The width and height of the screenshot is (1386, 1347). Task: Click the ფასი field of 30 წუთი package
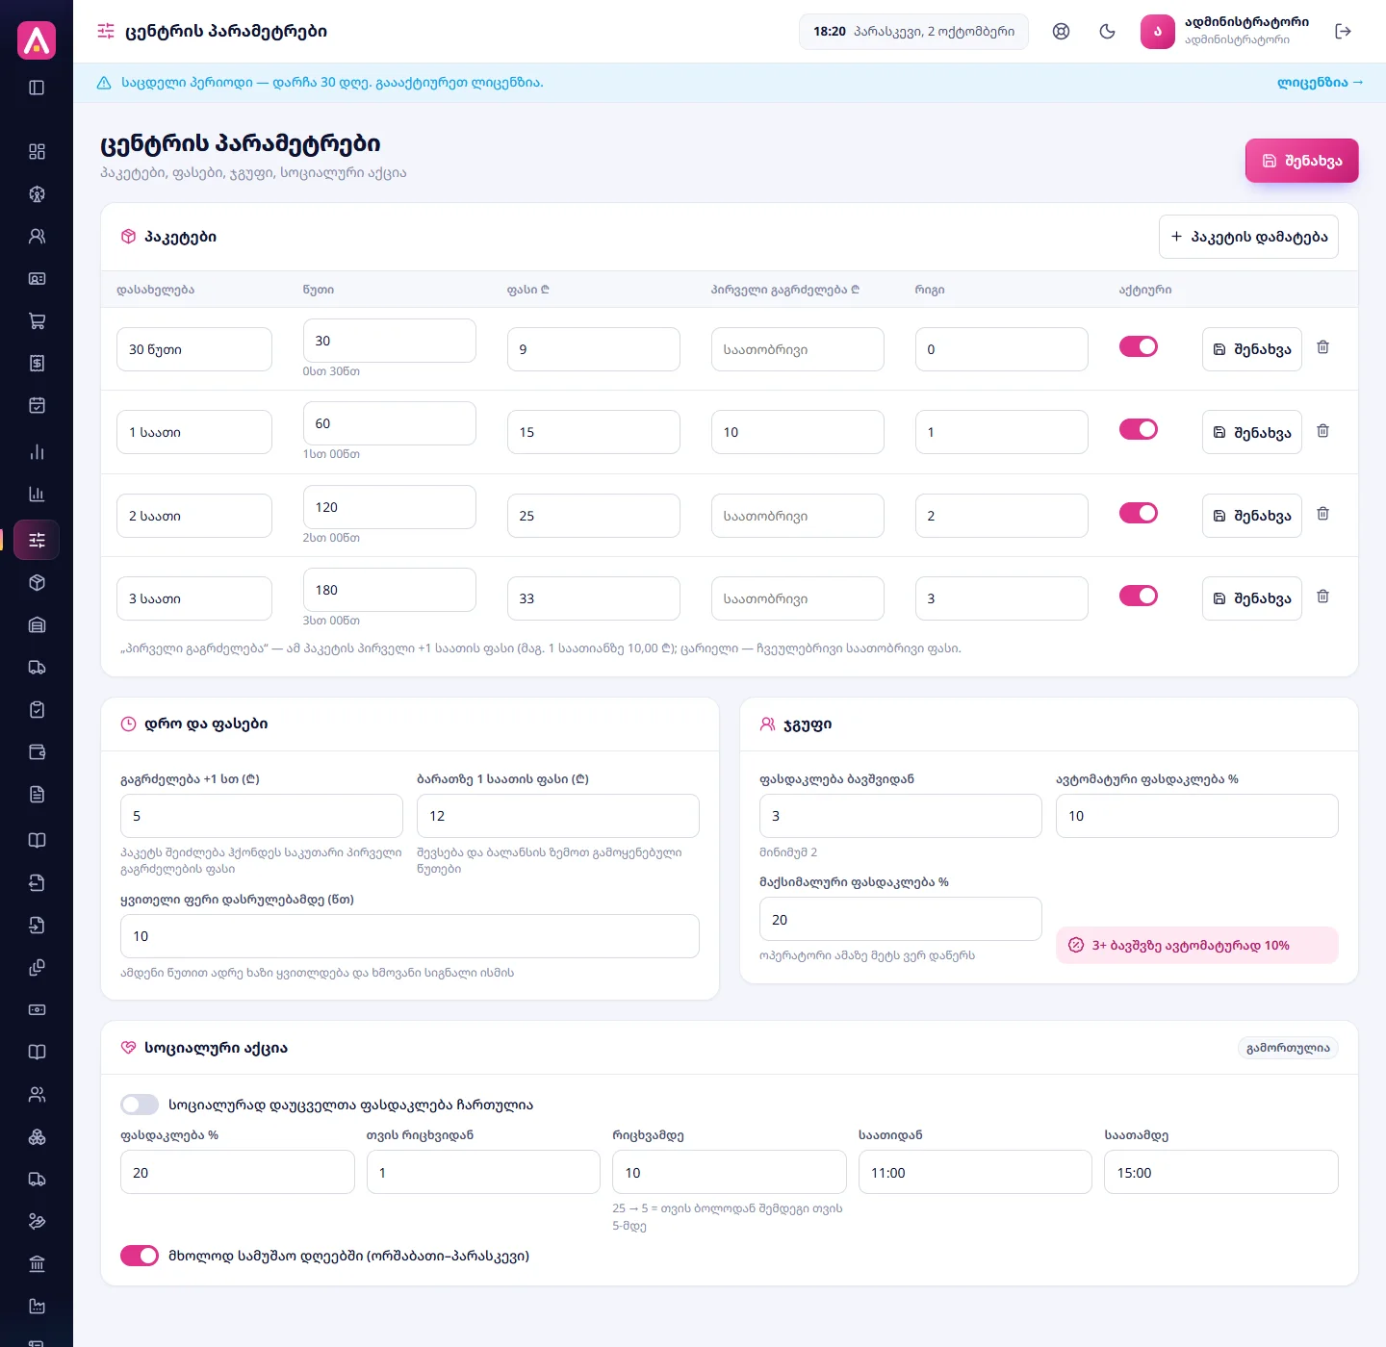coord(594,349)
